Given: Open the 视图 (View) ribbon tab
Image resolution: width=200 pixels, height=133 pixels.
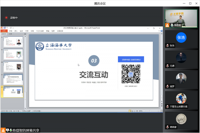Looking at the screenshot, I should tap(53, 31).
